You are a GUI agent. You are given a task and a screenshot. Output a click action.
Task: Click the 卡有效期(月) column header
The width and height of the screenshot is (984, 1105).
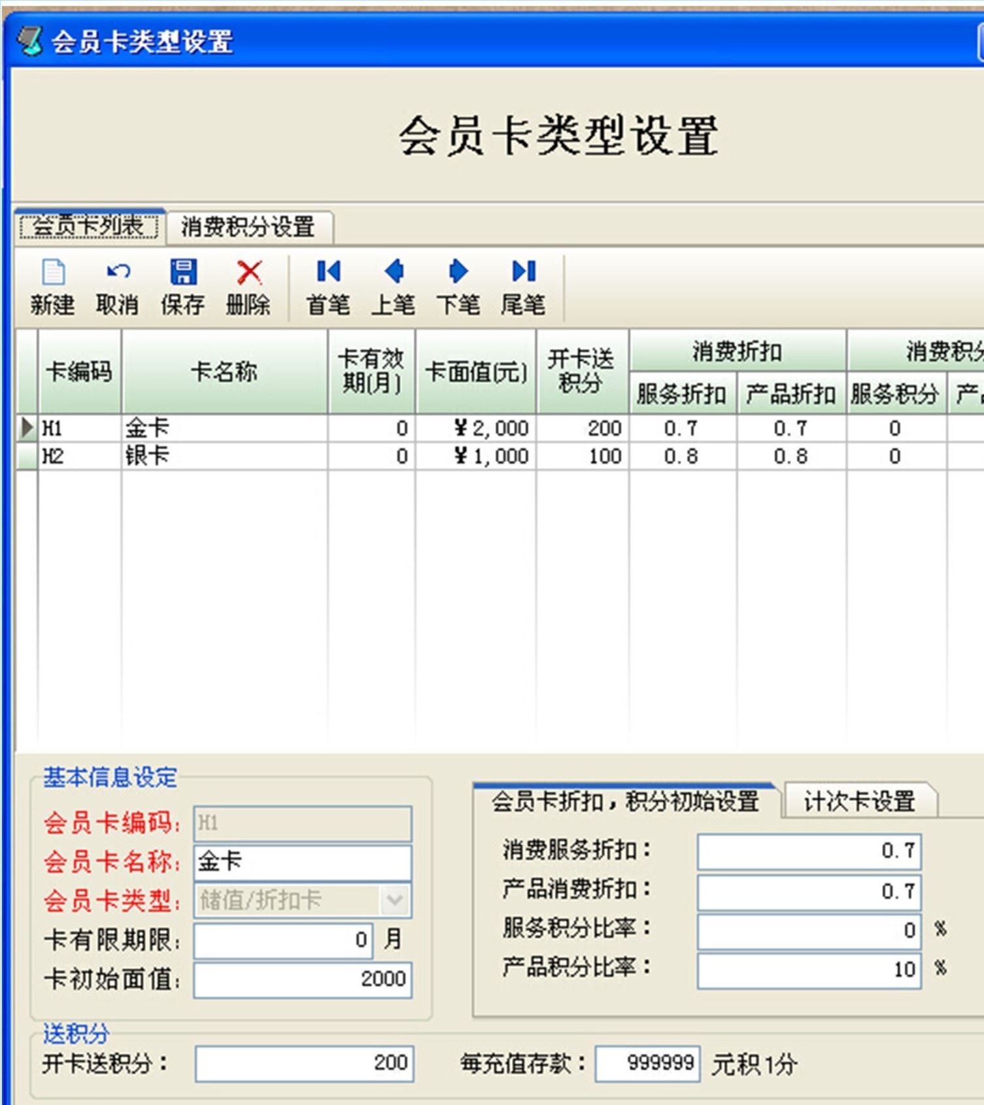click(x=371, y=371)
